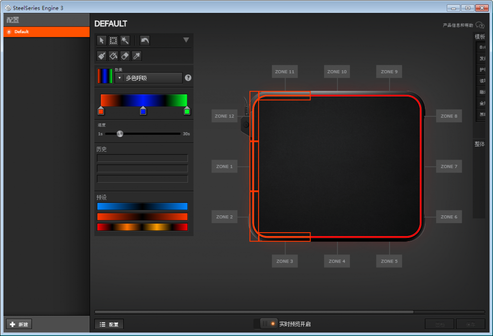Viewport: 493px width, 336px height.
Task: Select ZONE 9 label
Action: [389, 72]
